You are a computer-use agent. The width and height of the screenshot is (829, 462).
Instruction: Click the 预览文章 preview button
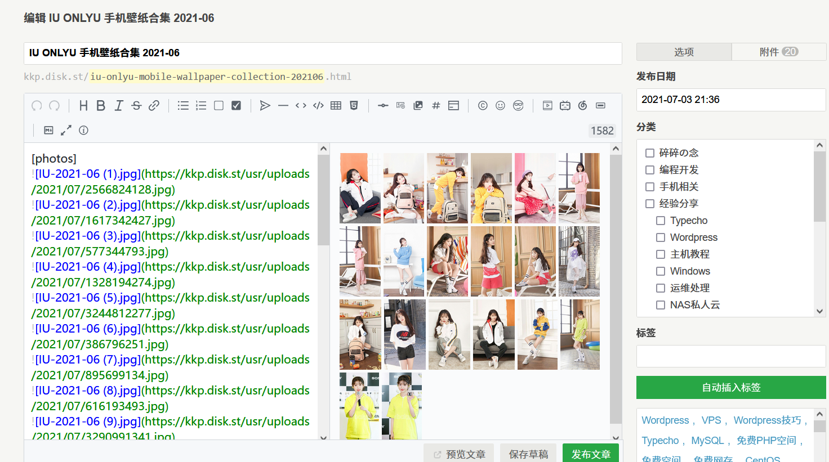click(459, 454)
